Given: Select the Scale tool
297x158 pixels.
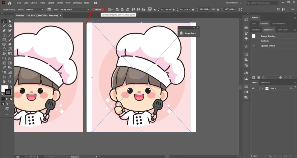Looking at the screenshot, I should (x=10, y=49).
